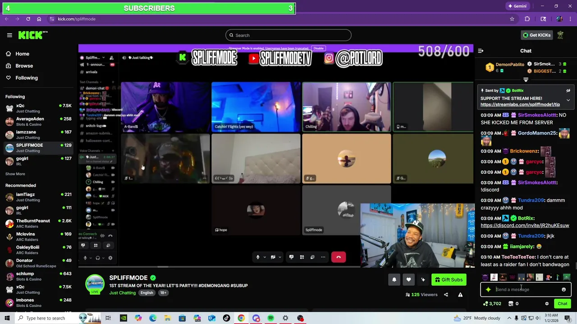Open OakleyBoiii recommended channel
577x324 pixels.
[x=38, y=250]
